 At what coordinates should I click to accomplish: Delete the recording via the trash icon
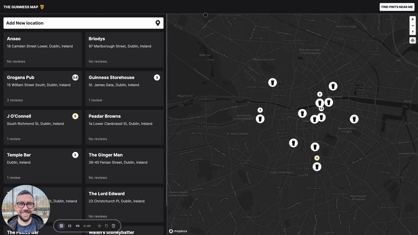pos(113,226)
